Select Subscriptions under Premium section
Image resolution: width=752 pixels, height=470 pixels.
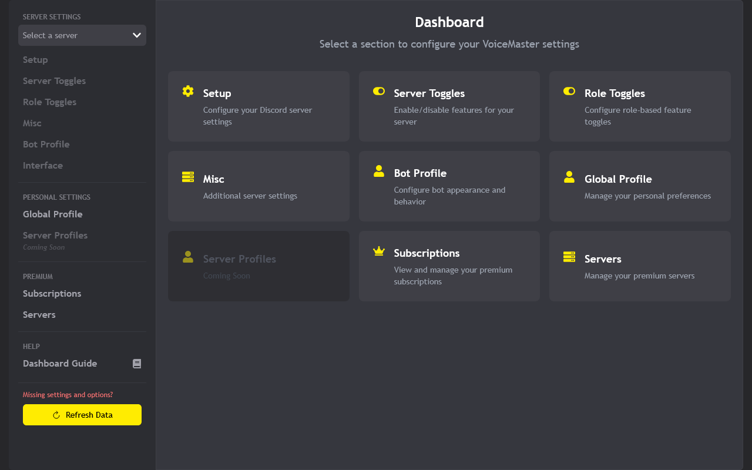pyautogui.click(x=52, y=293)
